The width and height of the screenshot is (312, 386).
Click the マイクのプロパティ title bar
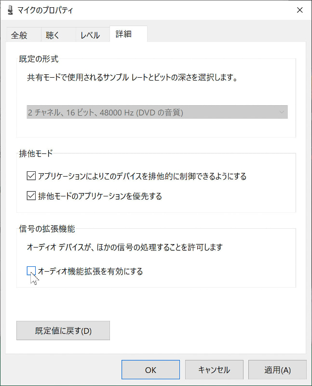click(145, 10)
